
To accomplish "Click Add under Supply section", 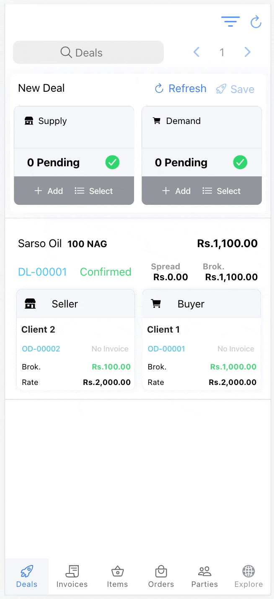I will tap(49, 191).
